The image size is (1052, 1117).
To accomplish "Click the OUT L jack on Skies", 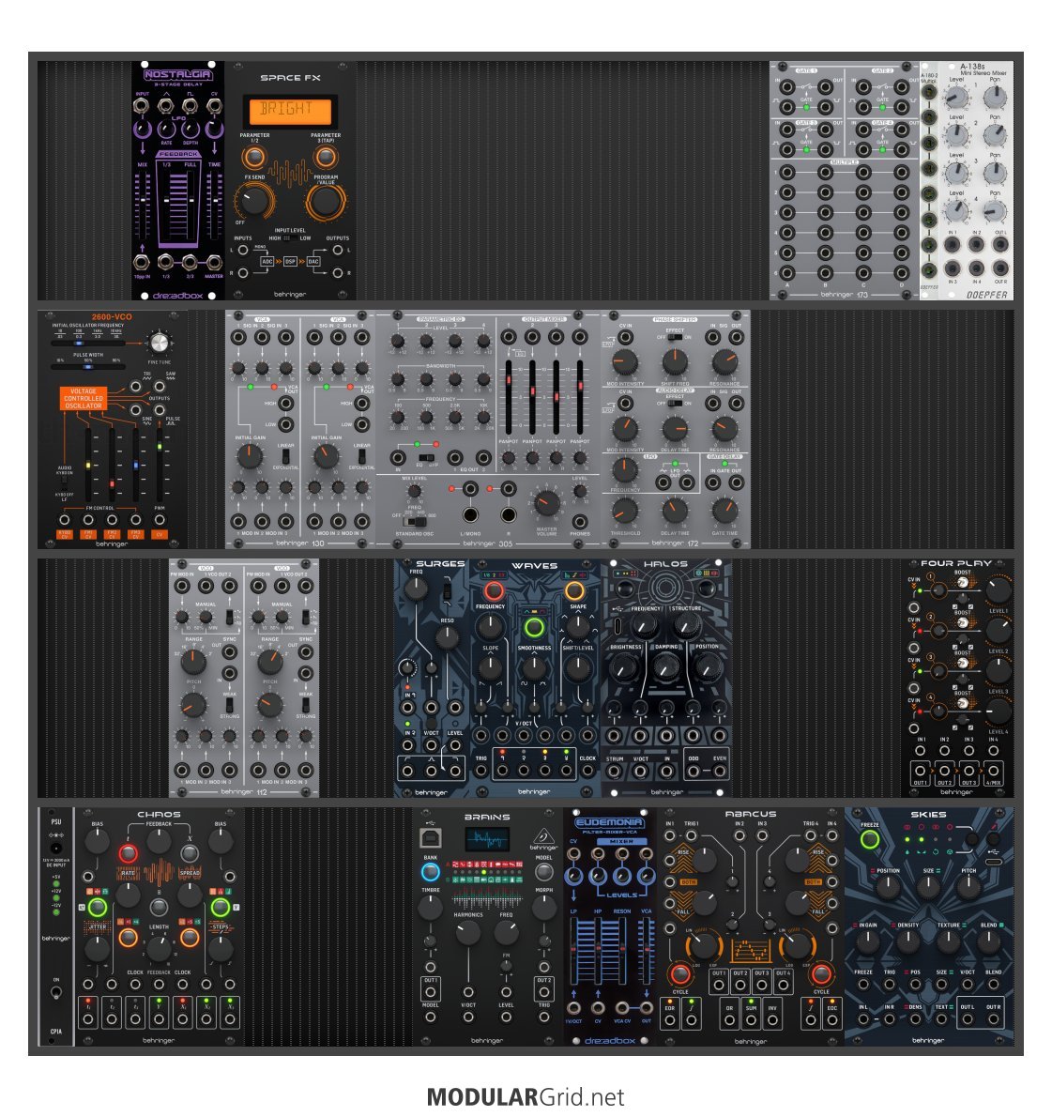I will pyautogui.click(x=968, y=1019).
